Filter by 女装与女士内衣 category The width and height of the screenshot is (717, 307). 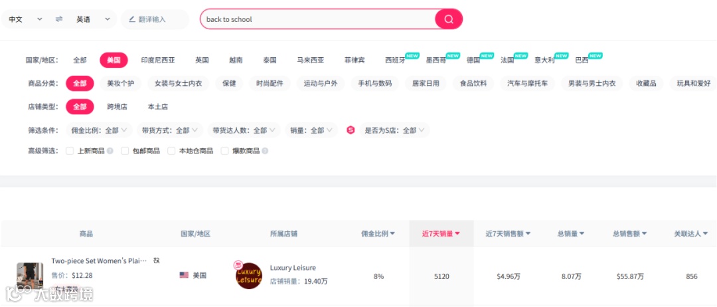[x=179, y=84]
